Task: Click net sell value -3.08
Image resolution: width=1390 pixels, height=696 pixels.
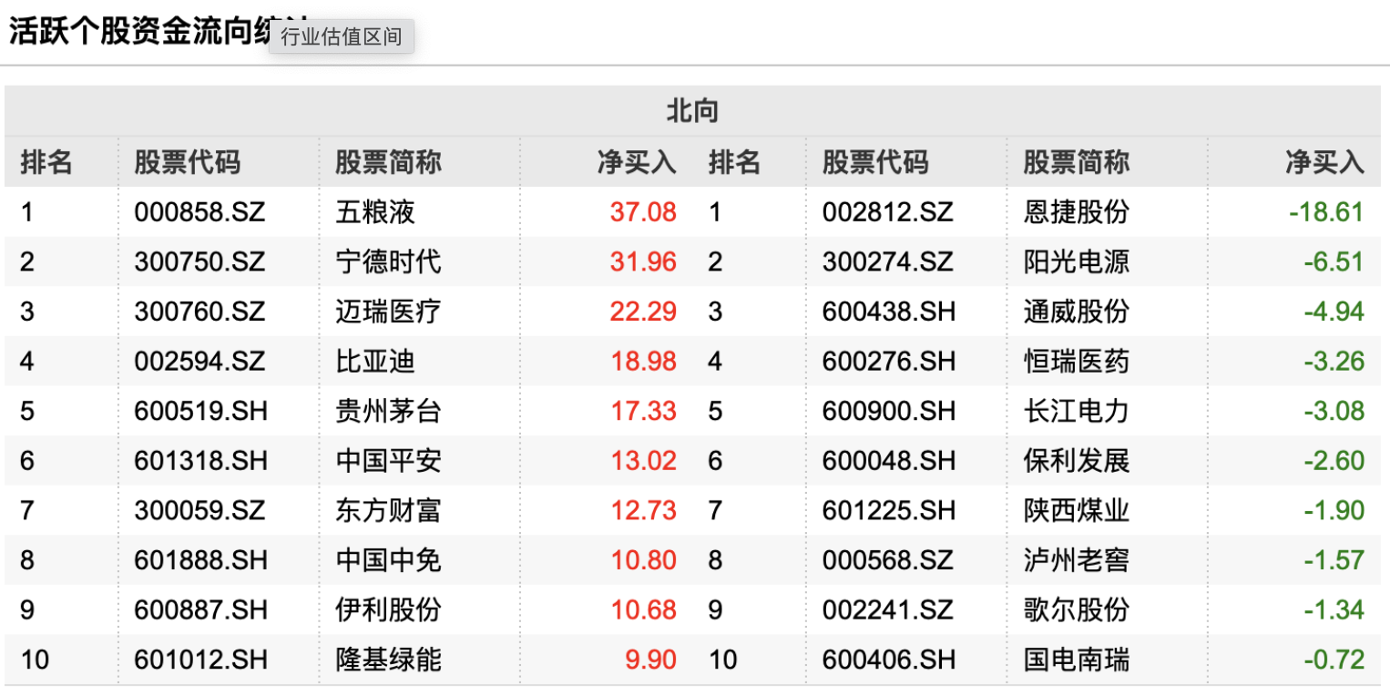Action: 1334,411
